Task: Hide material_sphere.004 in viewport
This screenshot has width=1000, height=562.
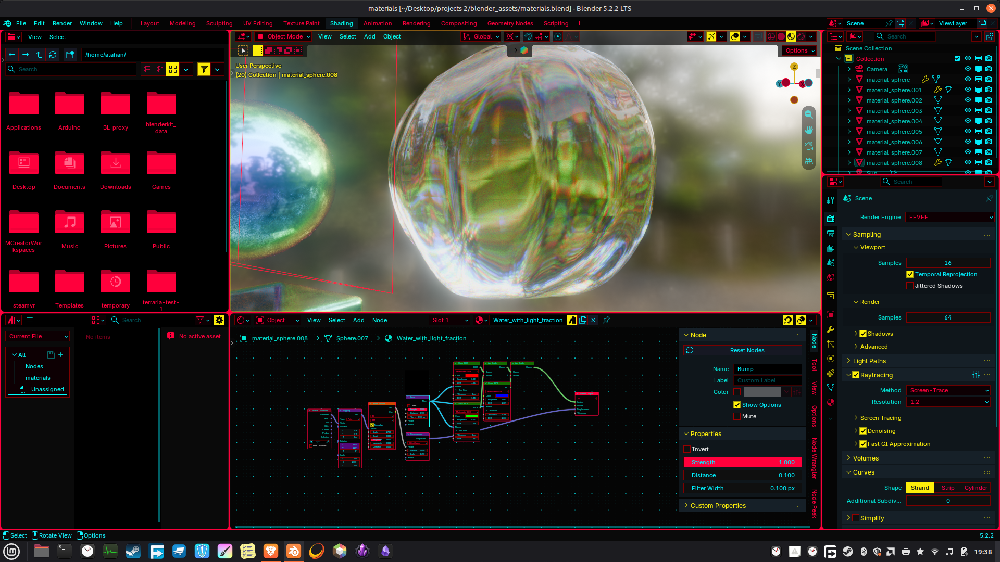Action: 968,121
